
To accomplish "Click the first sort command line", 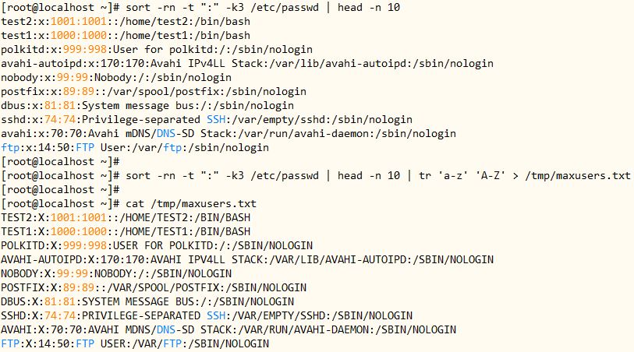I will tap(200, 7).
